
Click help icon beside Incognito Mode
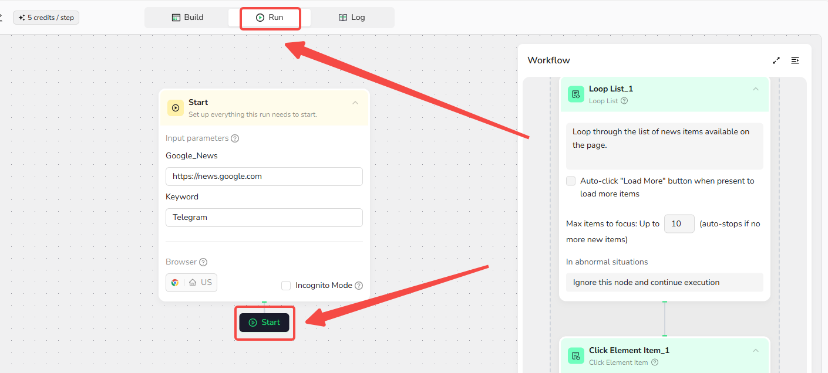pos(359,286)
